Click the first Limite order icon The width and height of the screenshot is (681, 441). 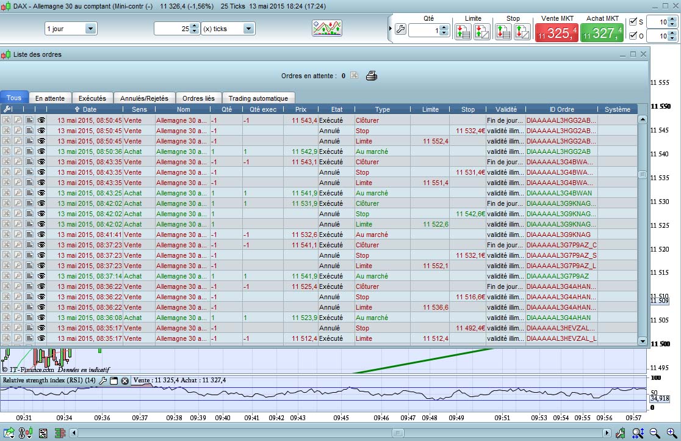(x=463, y=32)
